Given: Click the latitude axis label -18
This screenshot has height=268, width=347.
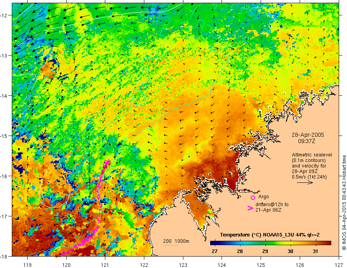Looking at the screenshot, I should pyautogui.click(x=4, y=257).
